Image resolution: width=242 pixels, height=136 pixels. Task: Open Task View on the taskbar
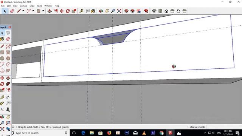(x=74, y=133)
